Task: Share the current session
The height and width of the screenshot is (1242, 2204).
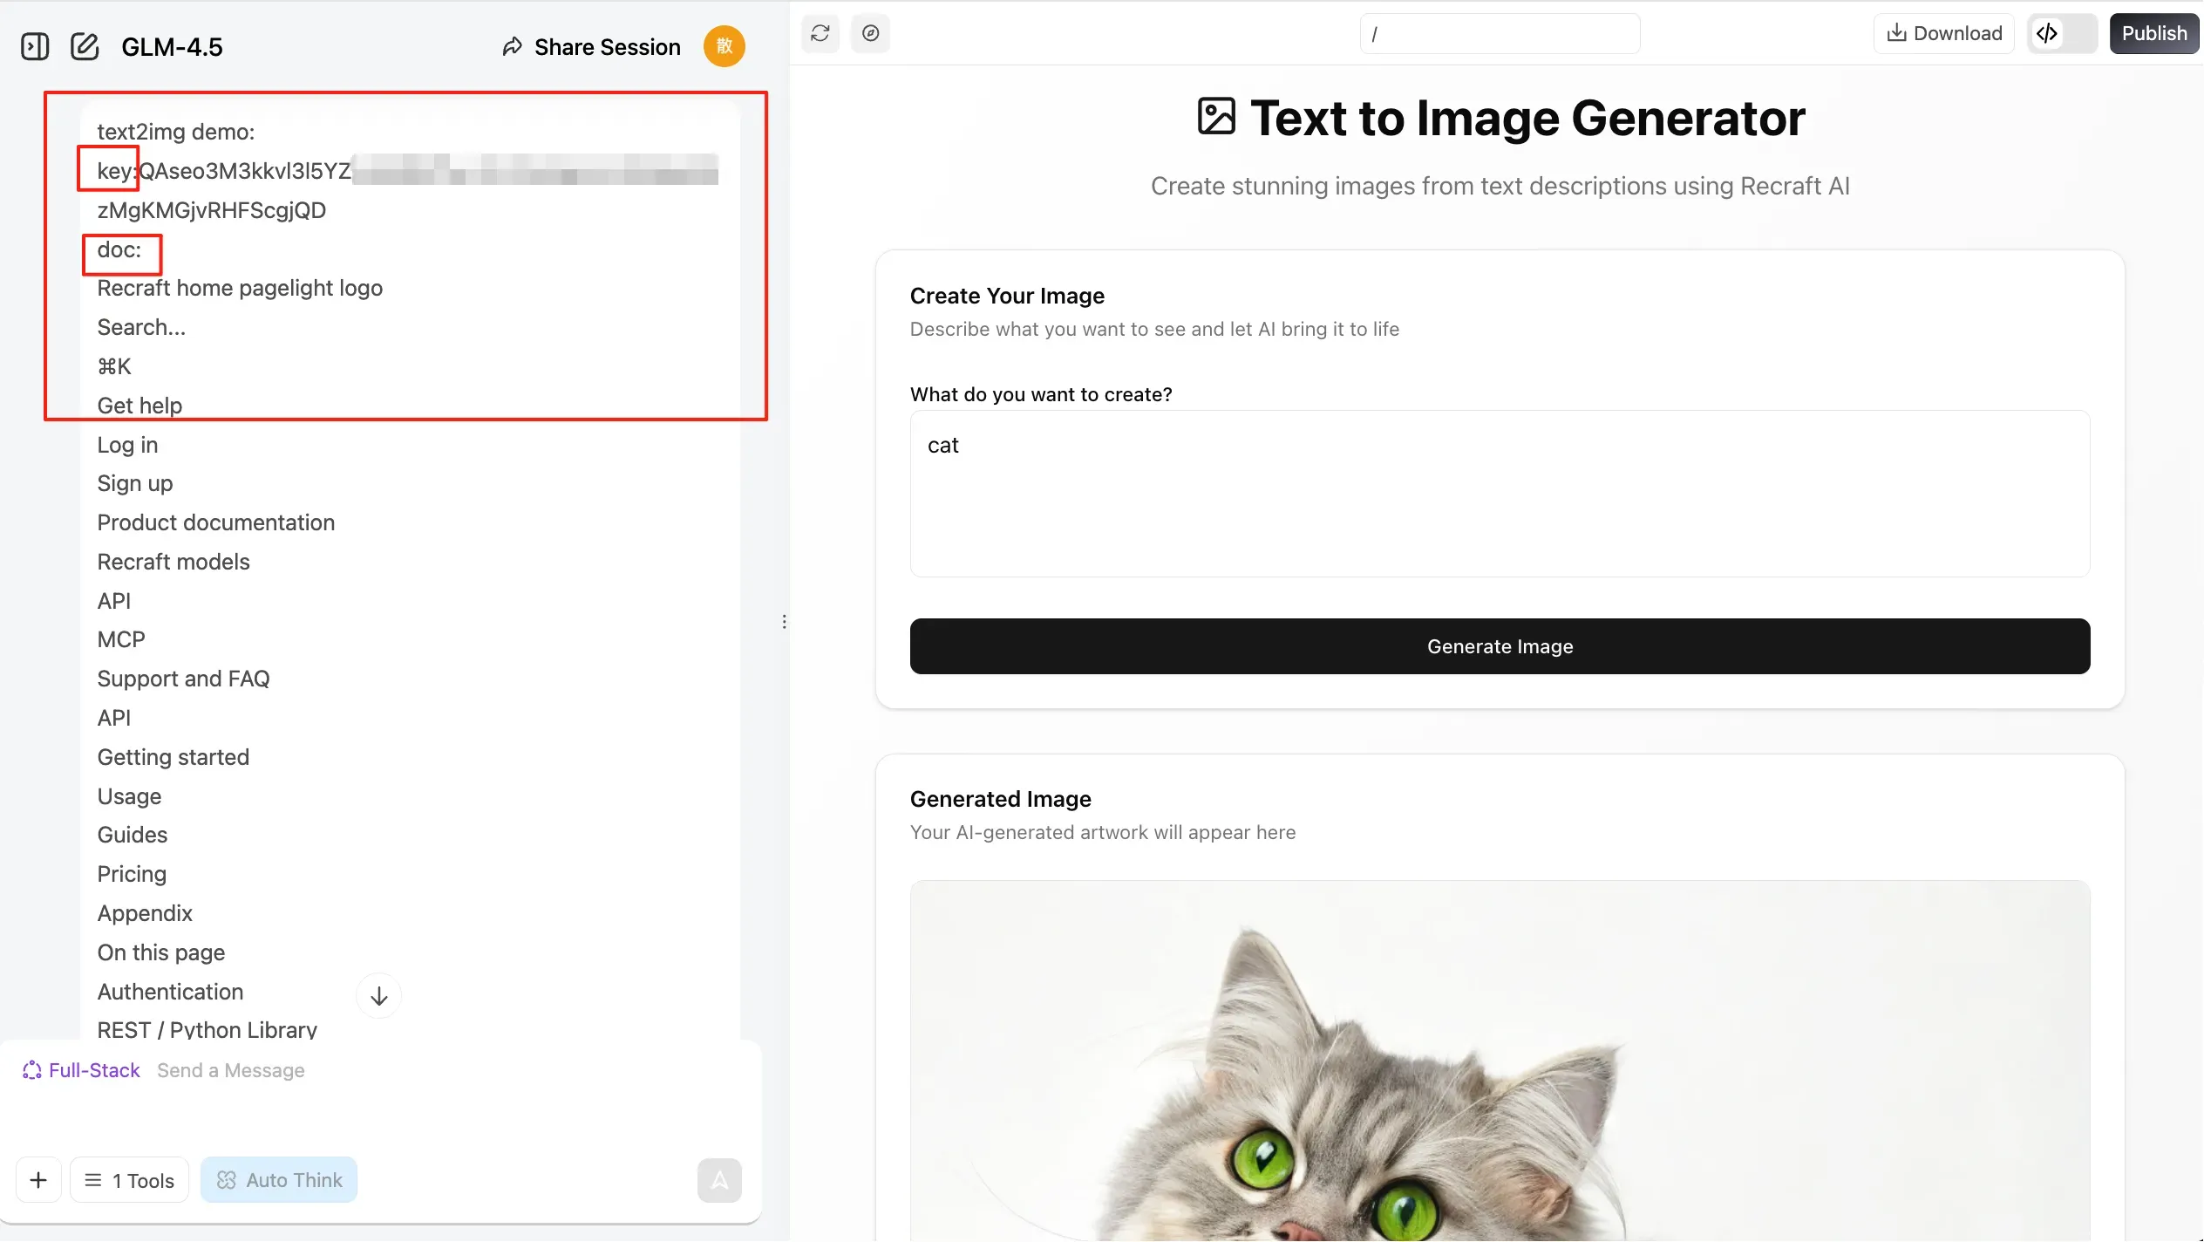Action: click(592, 47)
